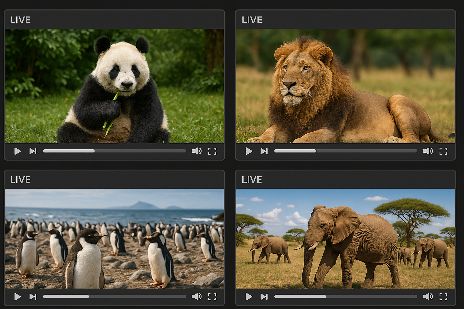Start playback on the penguin stream

tap(18, 297)
